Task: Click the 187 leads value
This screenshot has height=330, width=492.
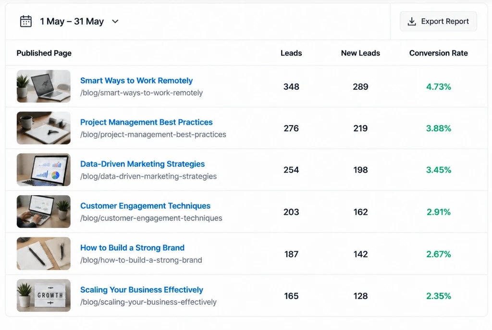Action: point(291,254)
